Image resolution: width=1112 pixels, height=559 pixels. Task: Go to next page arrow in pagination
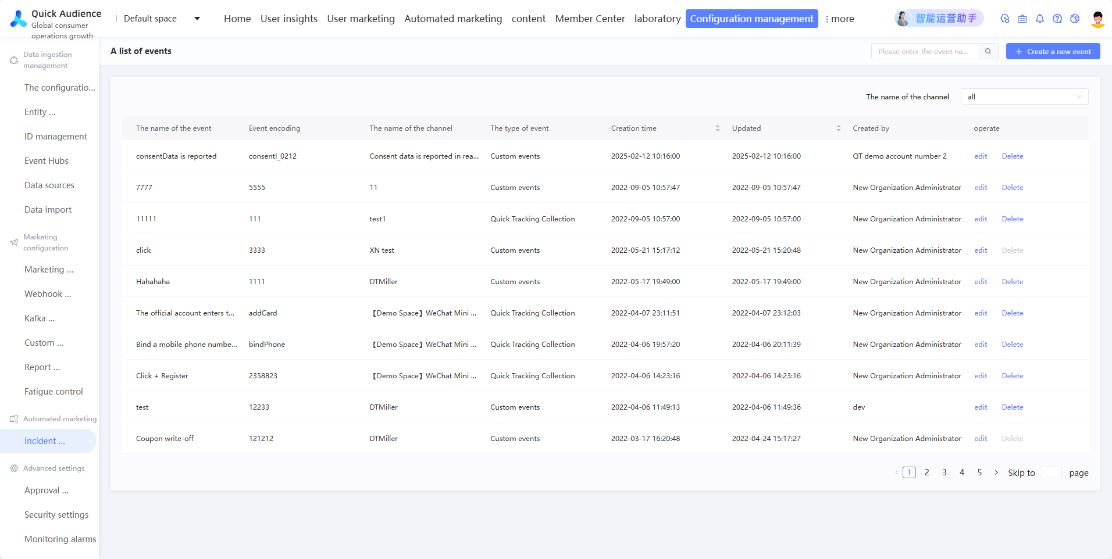tap(996, 472)
